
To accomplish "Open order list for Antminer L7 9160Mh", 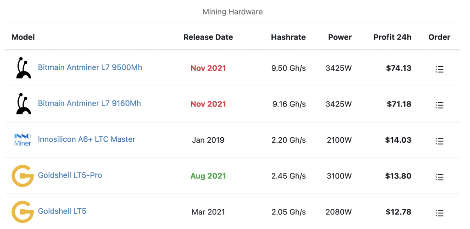I will 439,105.
